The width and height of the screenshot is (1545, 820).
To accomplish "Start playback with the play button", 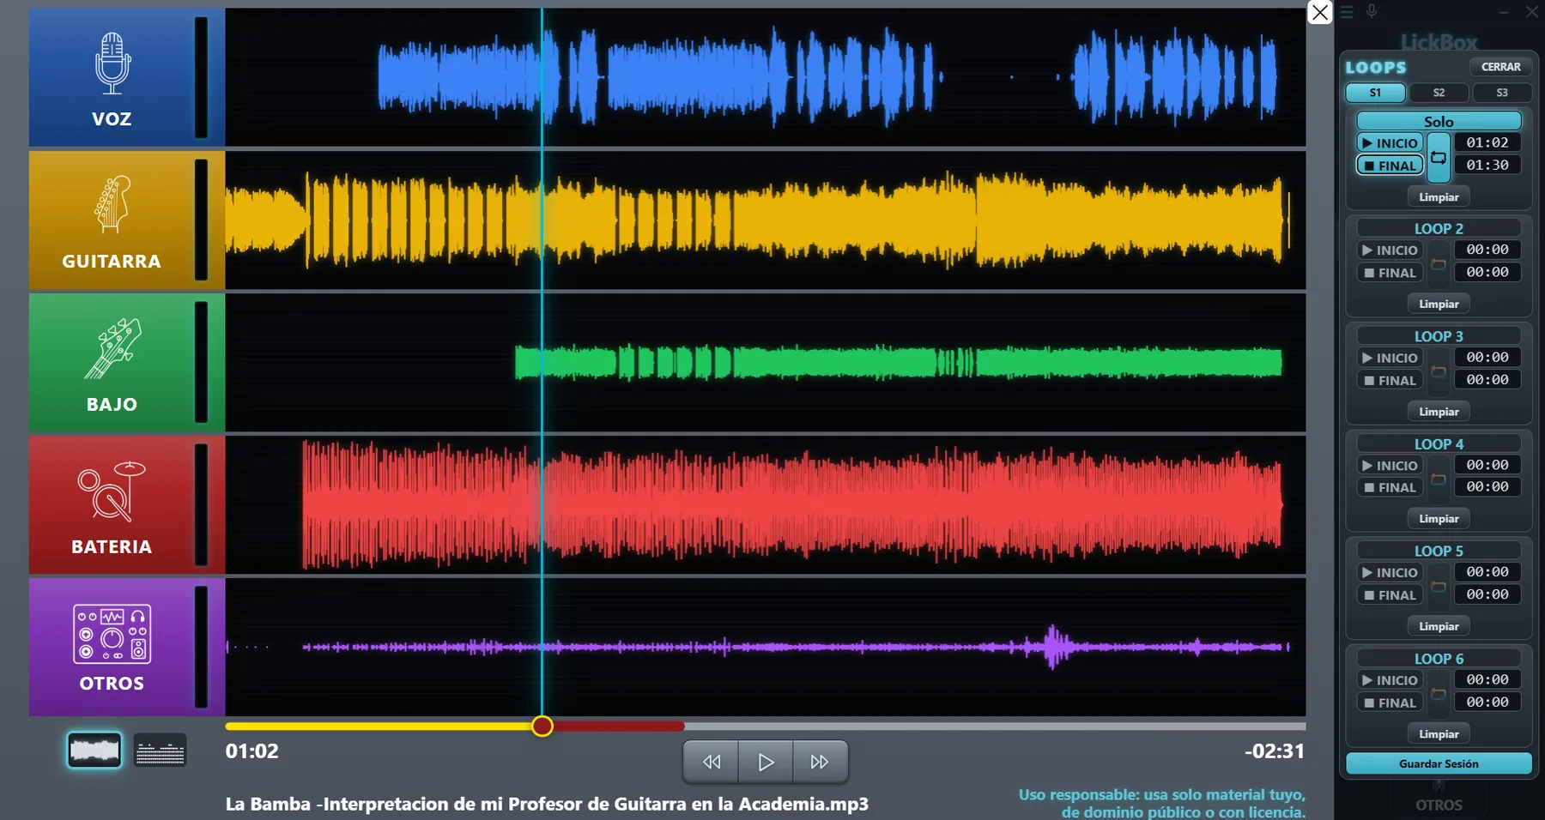I will pos(766,762).
